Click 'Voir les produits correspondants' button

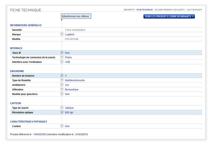[169, 16]
